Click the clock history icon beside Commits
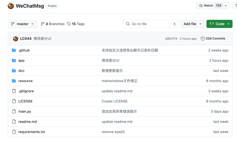 pyautogui.click(x=203, y=39)
